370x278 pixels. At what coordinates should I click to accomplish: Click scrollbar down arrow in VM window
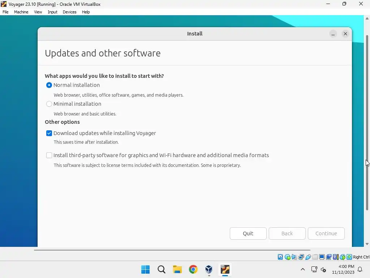coord(367,244)
